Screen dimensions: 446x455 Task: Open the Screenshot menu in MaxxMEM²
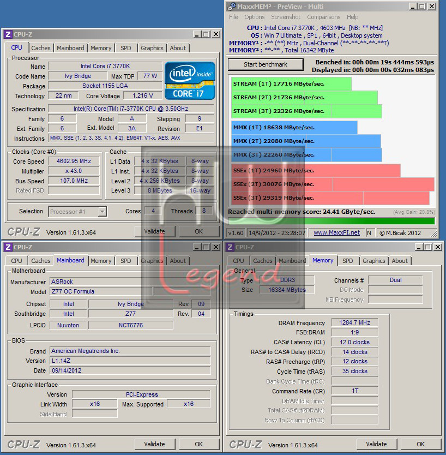point(286,17)
